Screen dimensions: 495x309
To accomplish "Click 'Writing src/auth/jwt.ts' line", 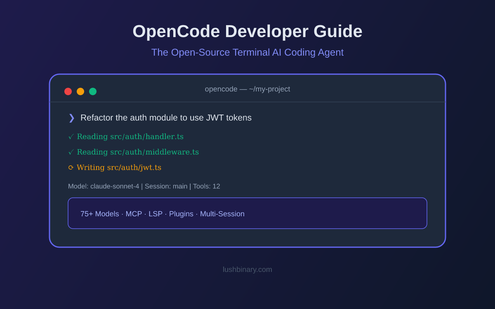I will point(119,168).
